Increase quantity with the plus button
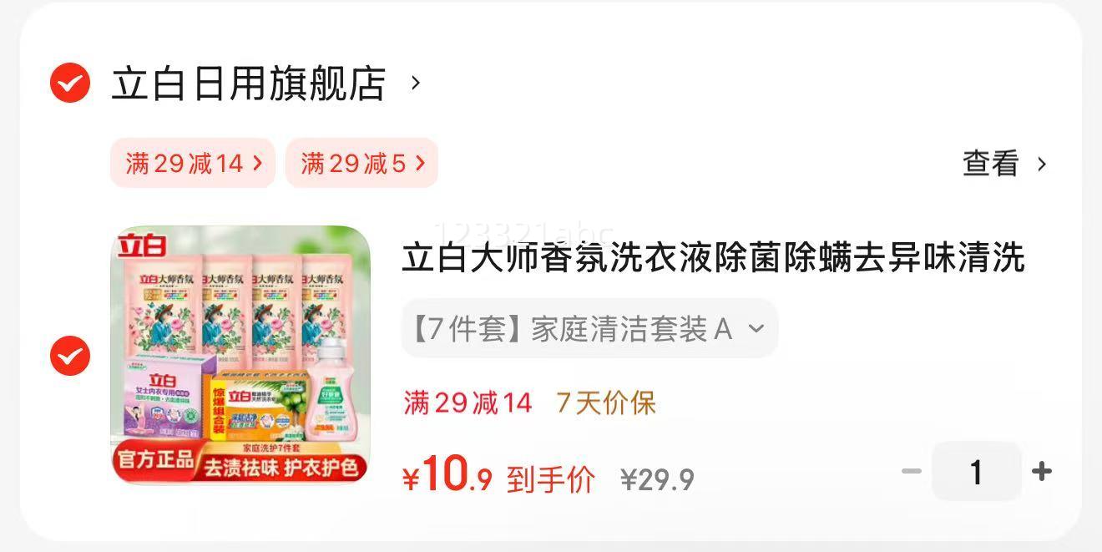 click(1041, 472)
